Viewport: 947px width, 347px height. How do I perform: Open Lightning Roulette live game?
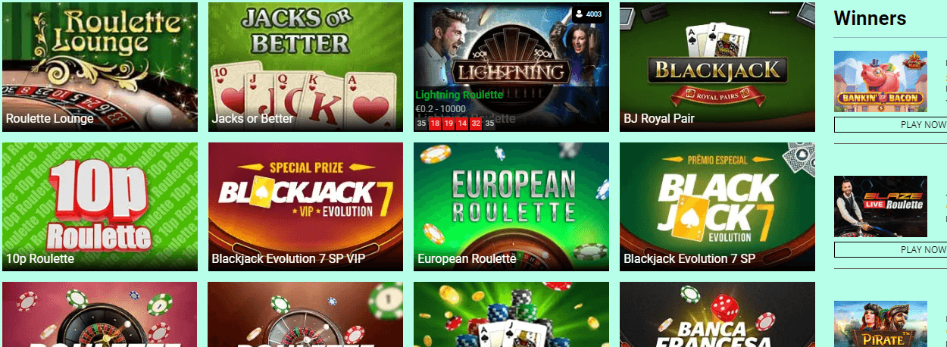[x=511, y=67]
